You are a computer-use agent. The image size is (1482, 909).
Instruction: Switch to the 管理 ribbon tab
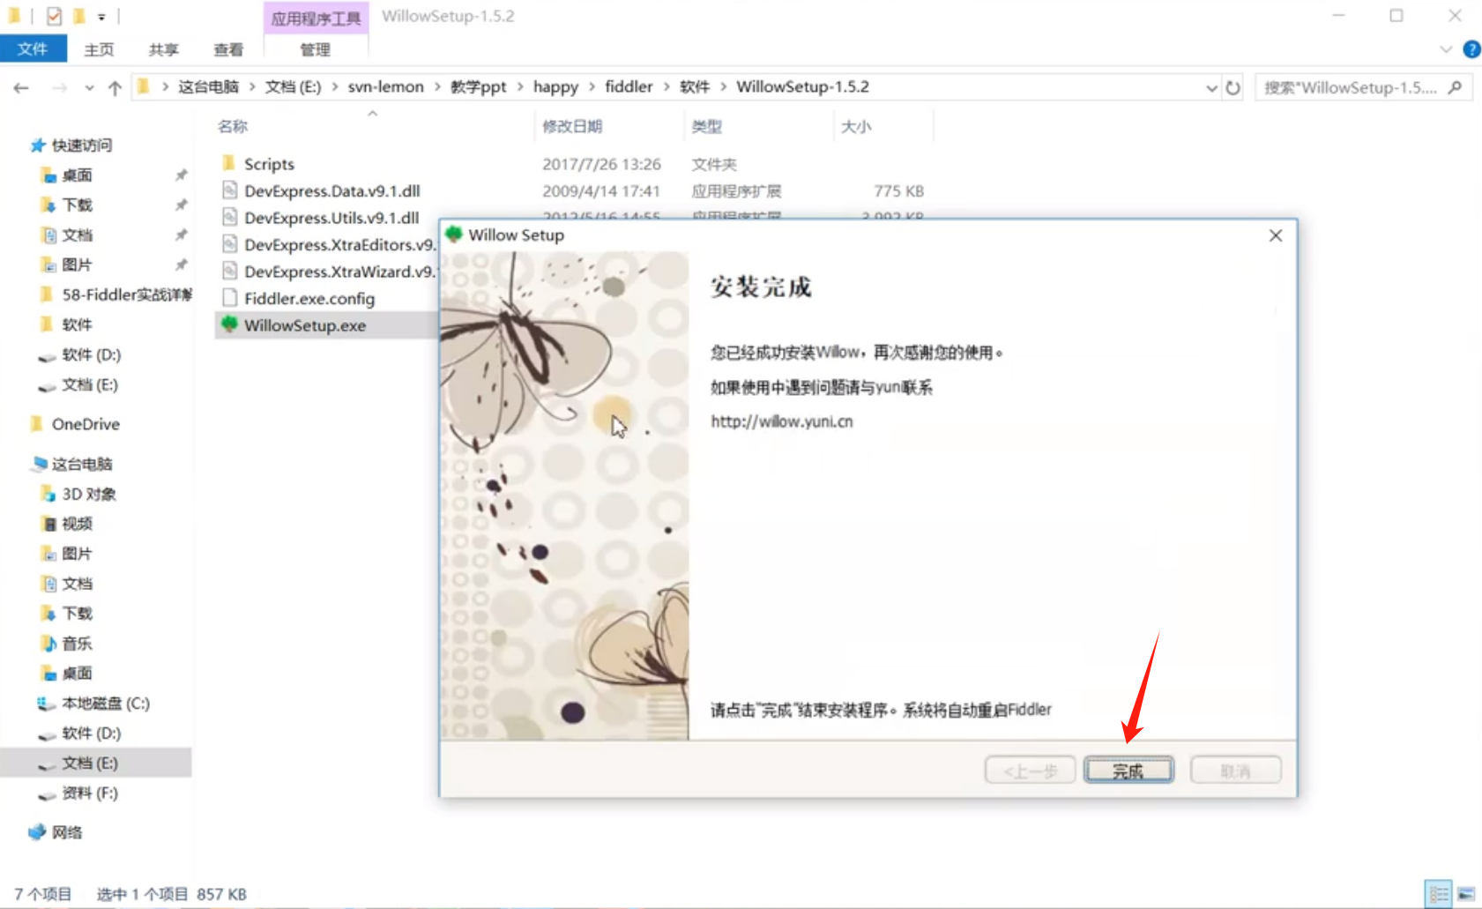pyautogui.click(x=315, y=49)
